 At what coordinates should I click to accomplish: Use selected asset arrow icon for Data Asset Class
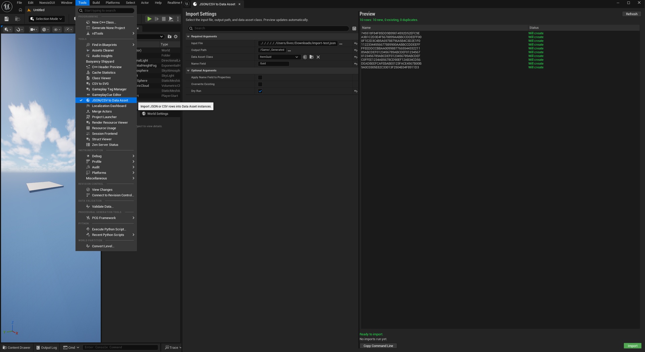click(x=305, y=57)
